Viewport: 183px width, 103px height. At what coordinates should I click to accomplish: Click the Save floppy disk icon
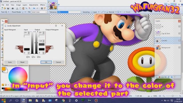(x=8, y=8)
